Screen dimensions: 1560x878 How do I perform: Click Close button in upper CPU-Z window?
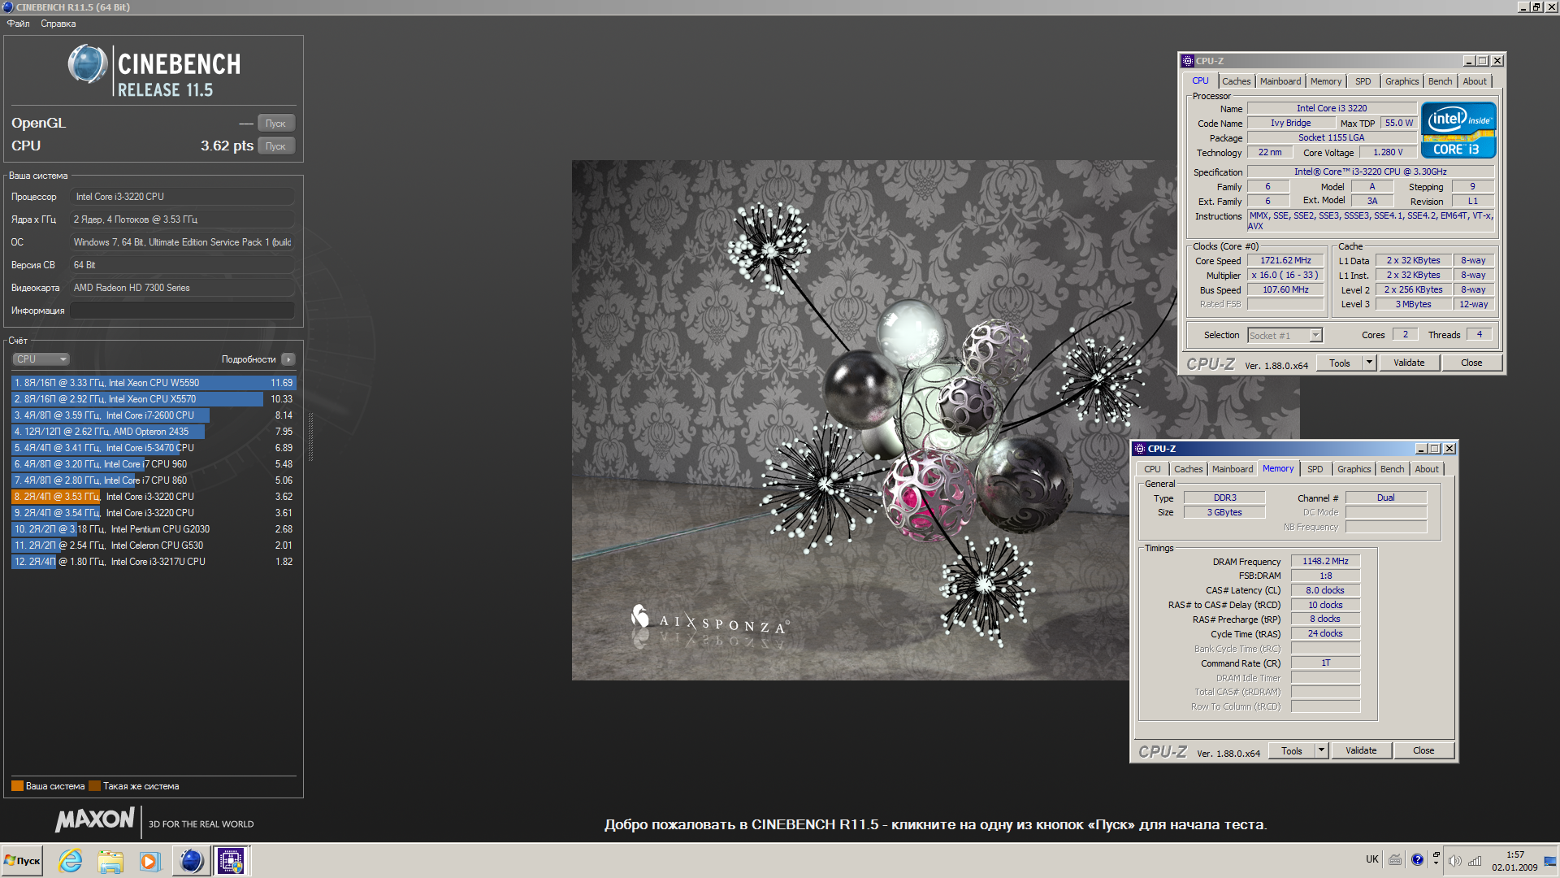coord(1471,363)
